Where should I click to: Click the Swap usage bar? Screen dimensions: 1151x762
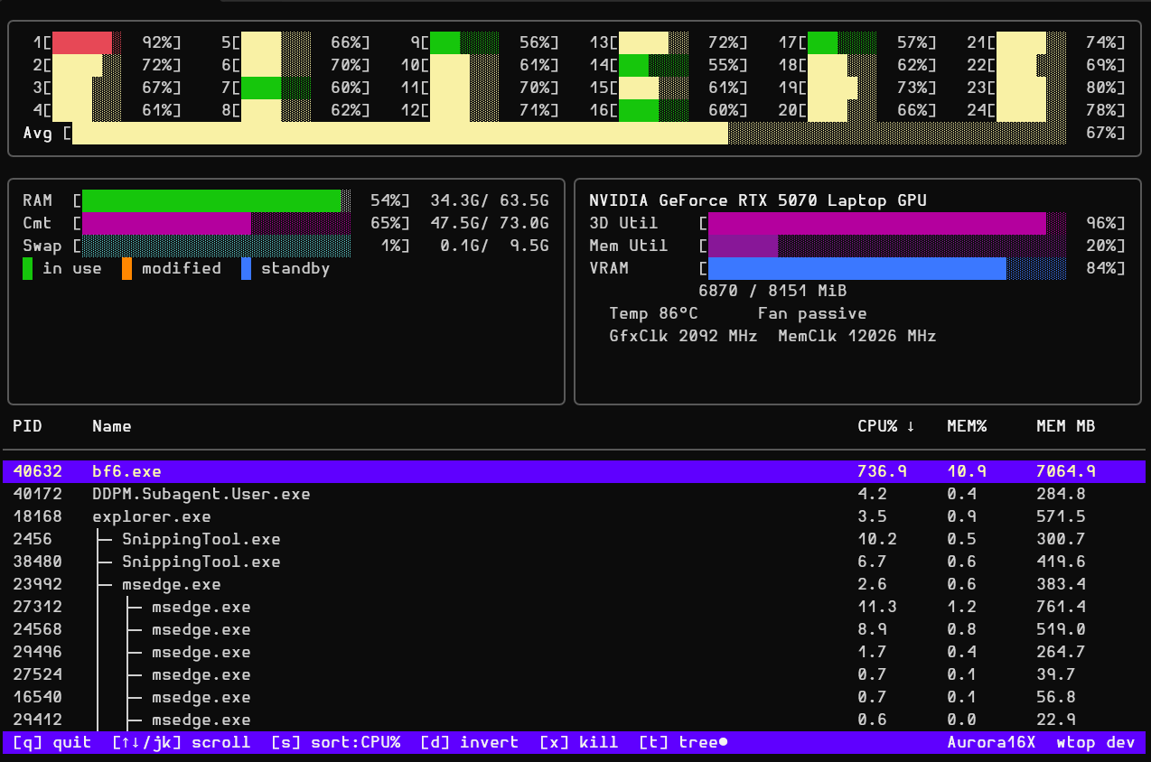point(217,246)
